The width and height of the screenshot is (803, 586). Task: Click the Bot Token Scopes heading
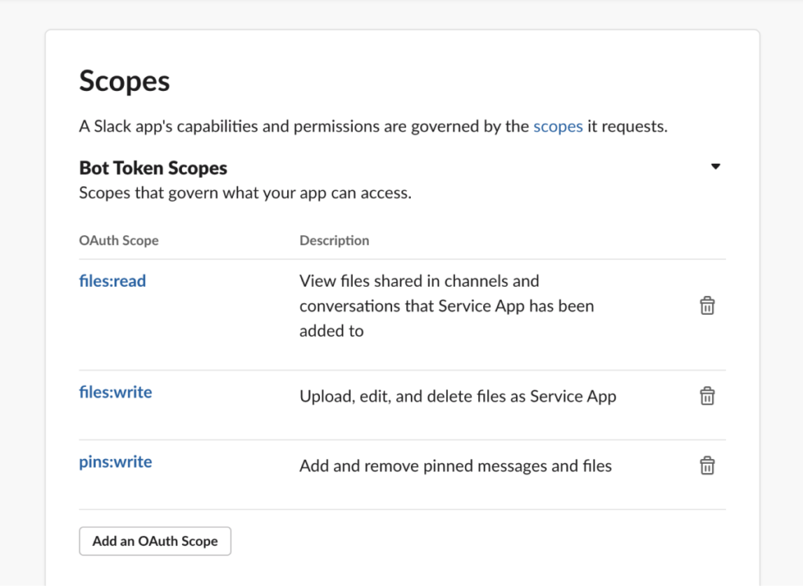153,168
